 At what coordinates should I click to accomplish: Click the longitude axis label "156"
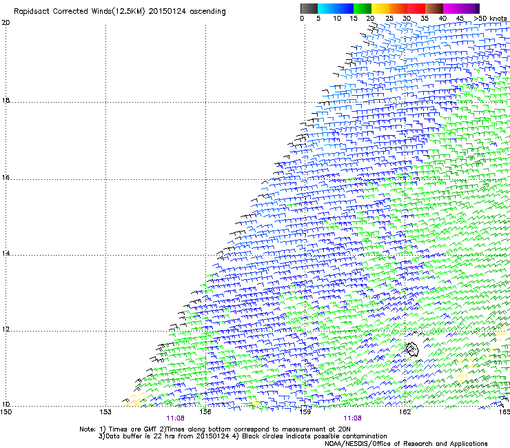(205, 412)
